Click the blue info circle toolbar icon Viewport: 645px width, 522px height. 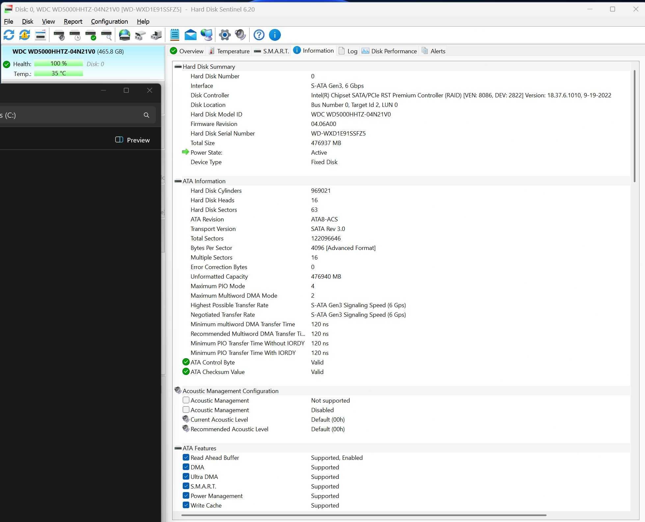pyautogui.click(x=275, y=35)
